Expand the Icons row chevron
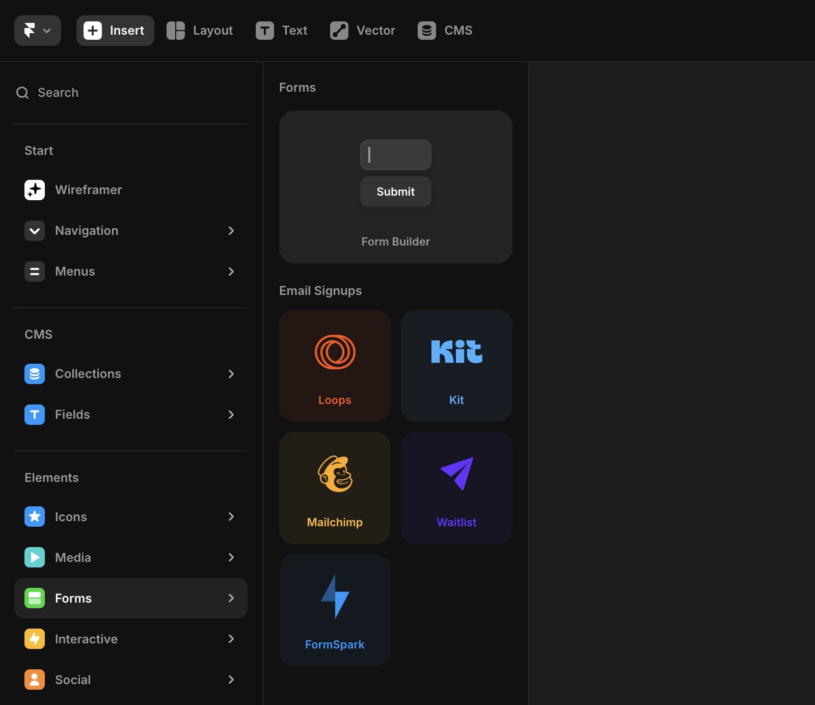 coord(231,517)
